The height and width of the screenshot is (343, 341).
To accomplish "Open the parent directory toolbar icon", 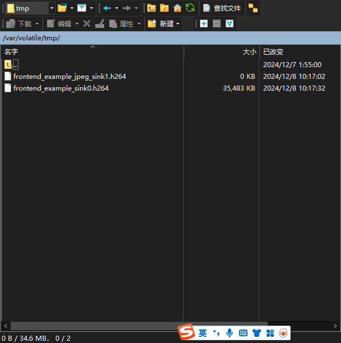I will [x=151, y=8].
